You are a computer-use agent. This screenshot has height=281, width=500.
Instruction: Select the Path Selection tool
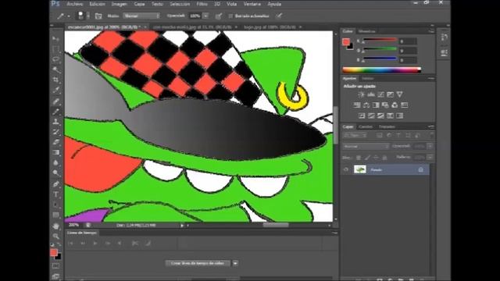click(x=55, y=205)
